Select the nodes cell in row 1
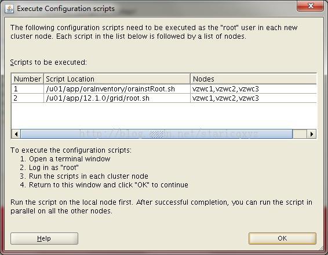The width and height of the screenshot is (328, 255). [x=253, y=89]
